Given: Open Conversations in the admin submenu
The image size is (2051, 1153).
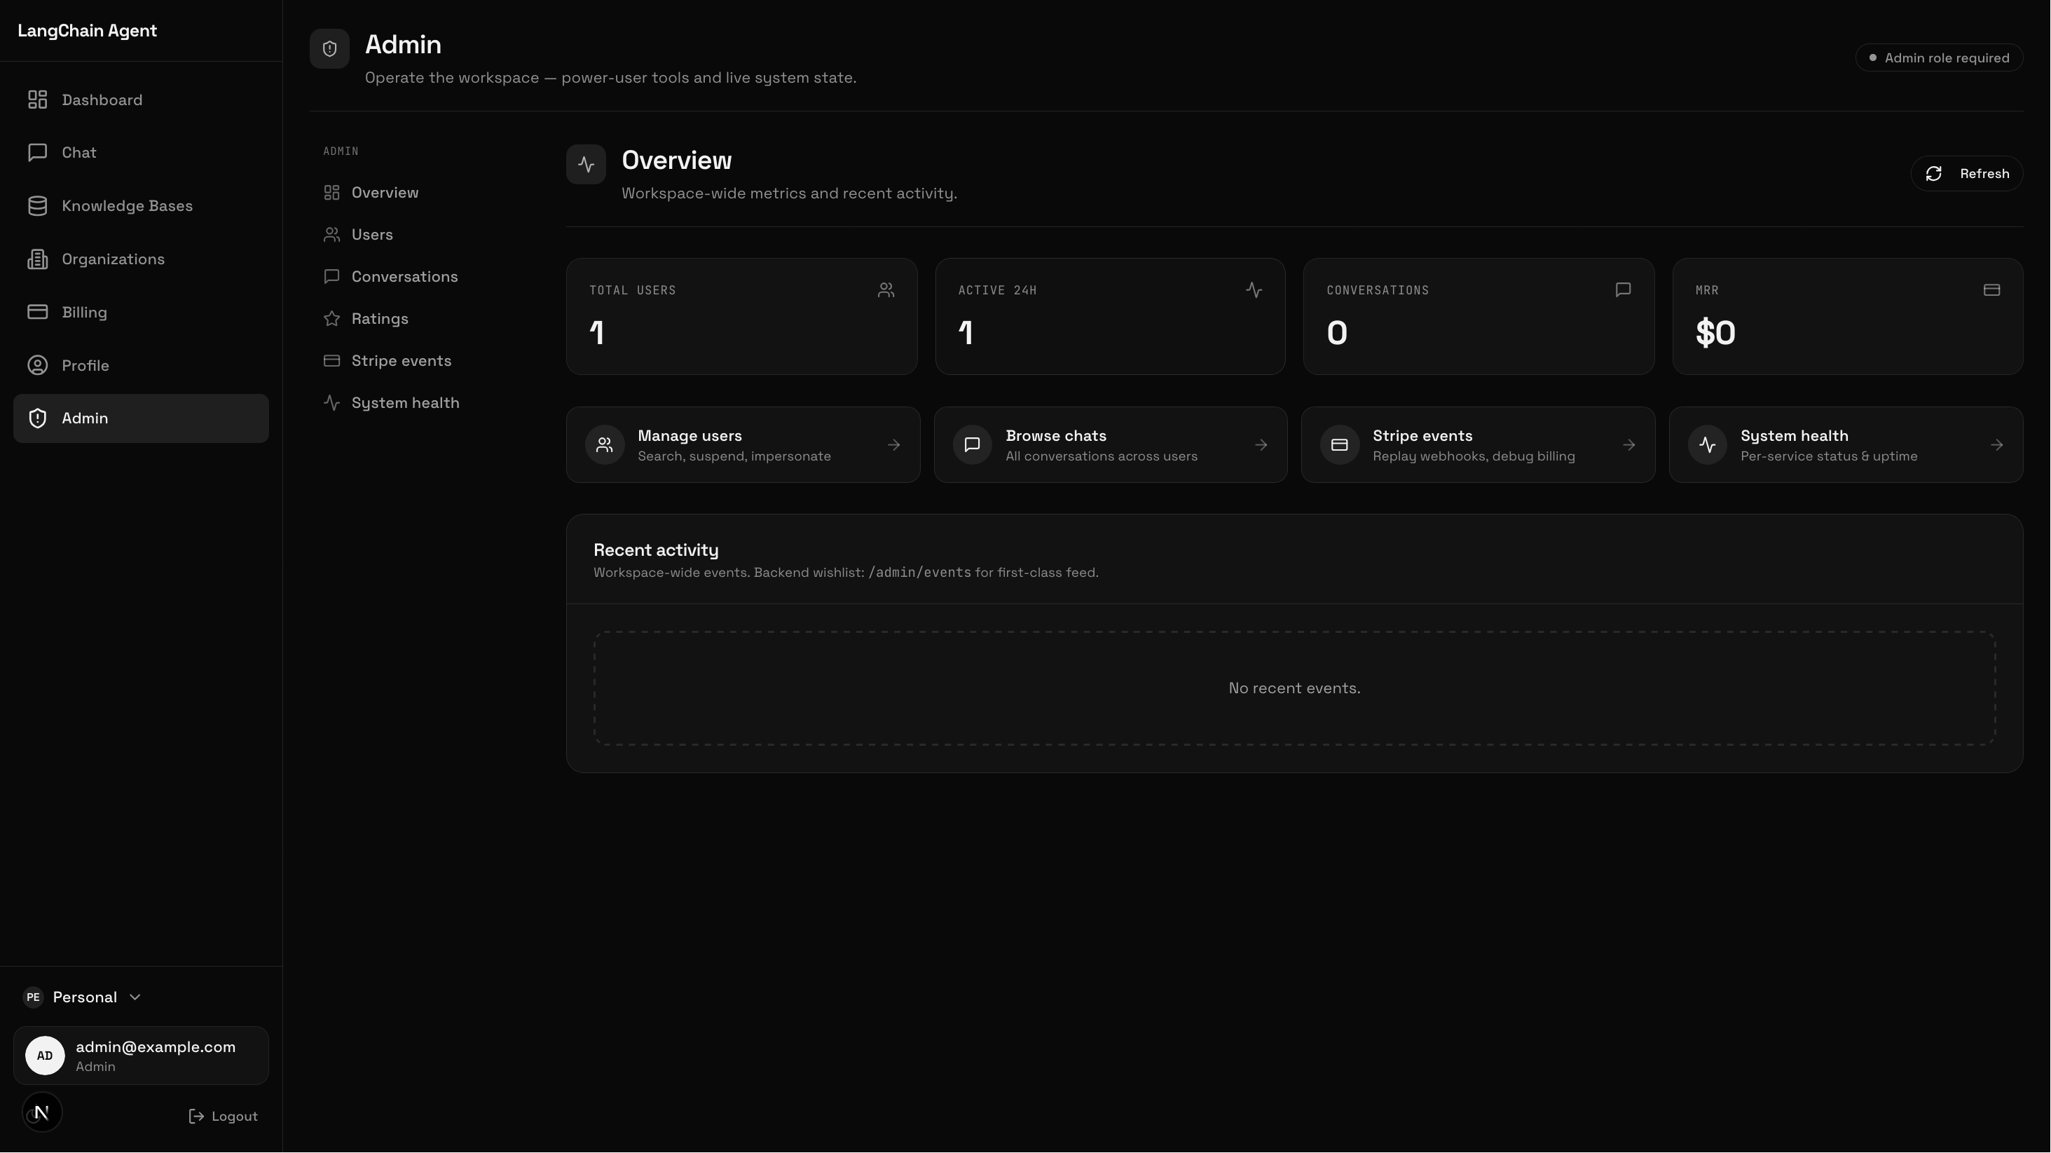Looking at the screenshot, I should click(x=391, y=277).
